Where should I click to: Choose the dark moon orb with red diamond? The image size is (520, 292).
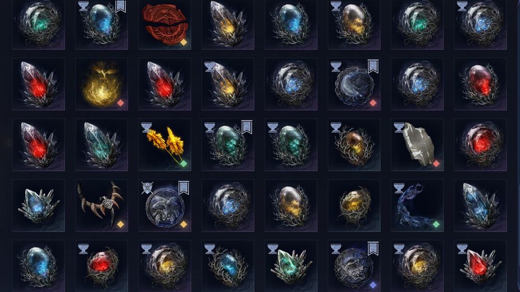point(354,84)
